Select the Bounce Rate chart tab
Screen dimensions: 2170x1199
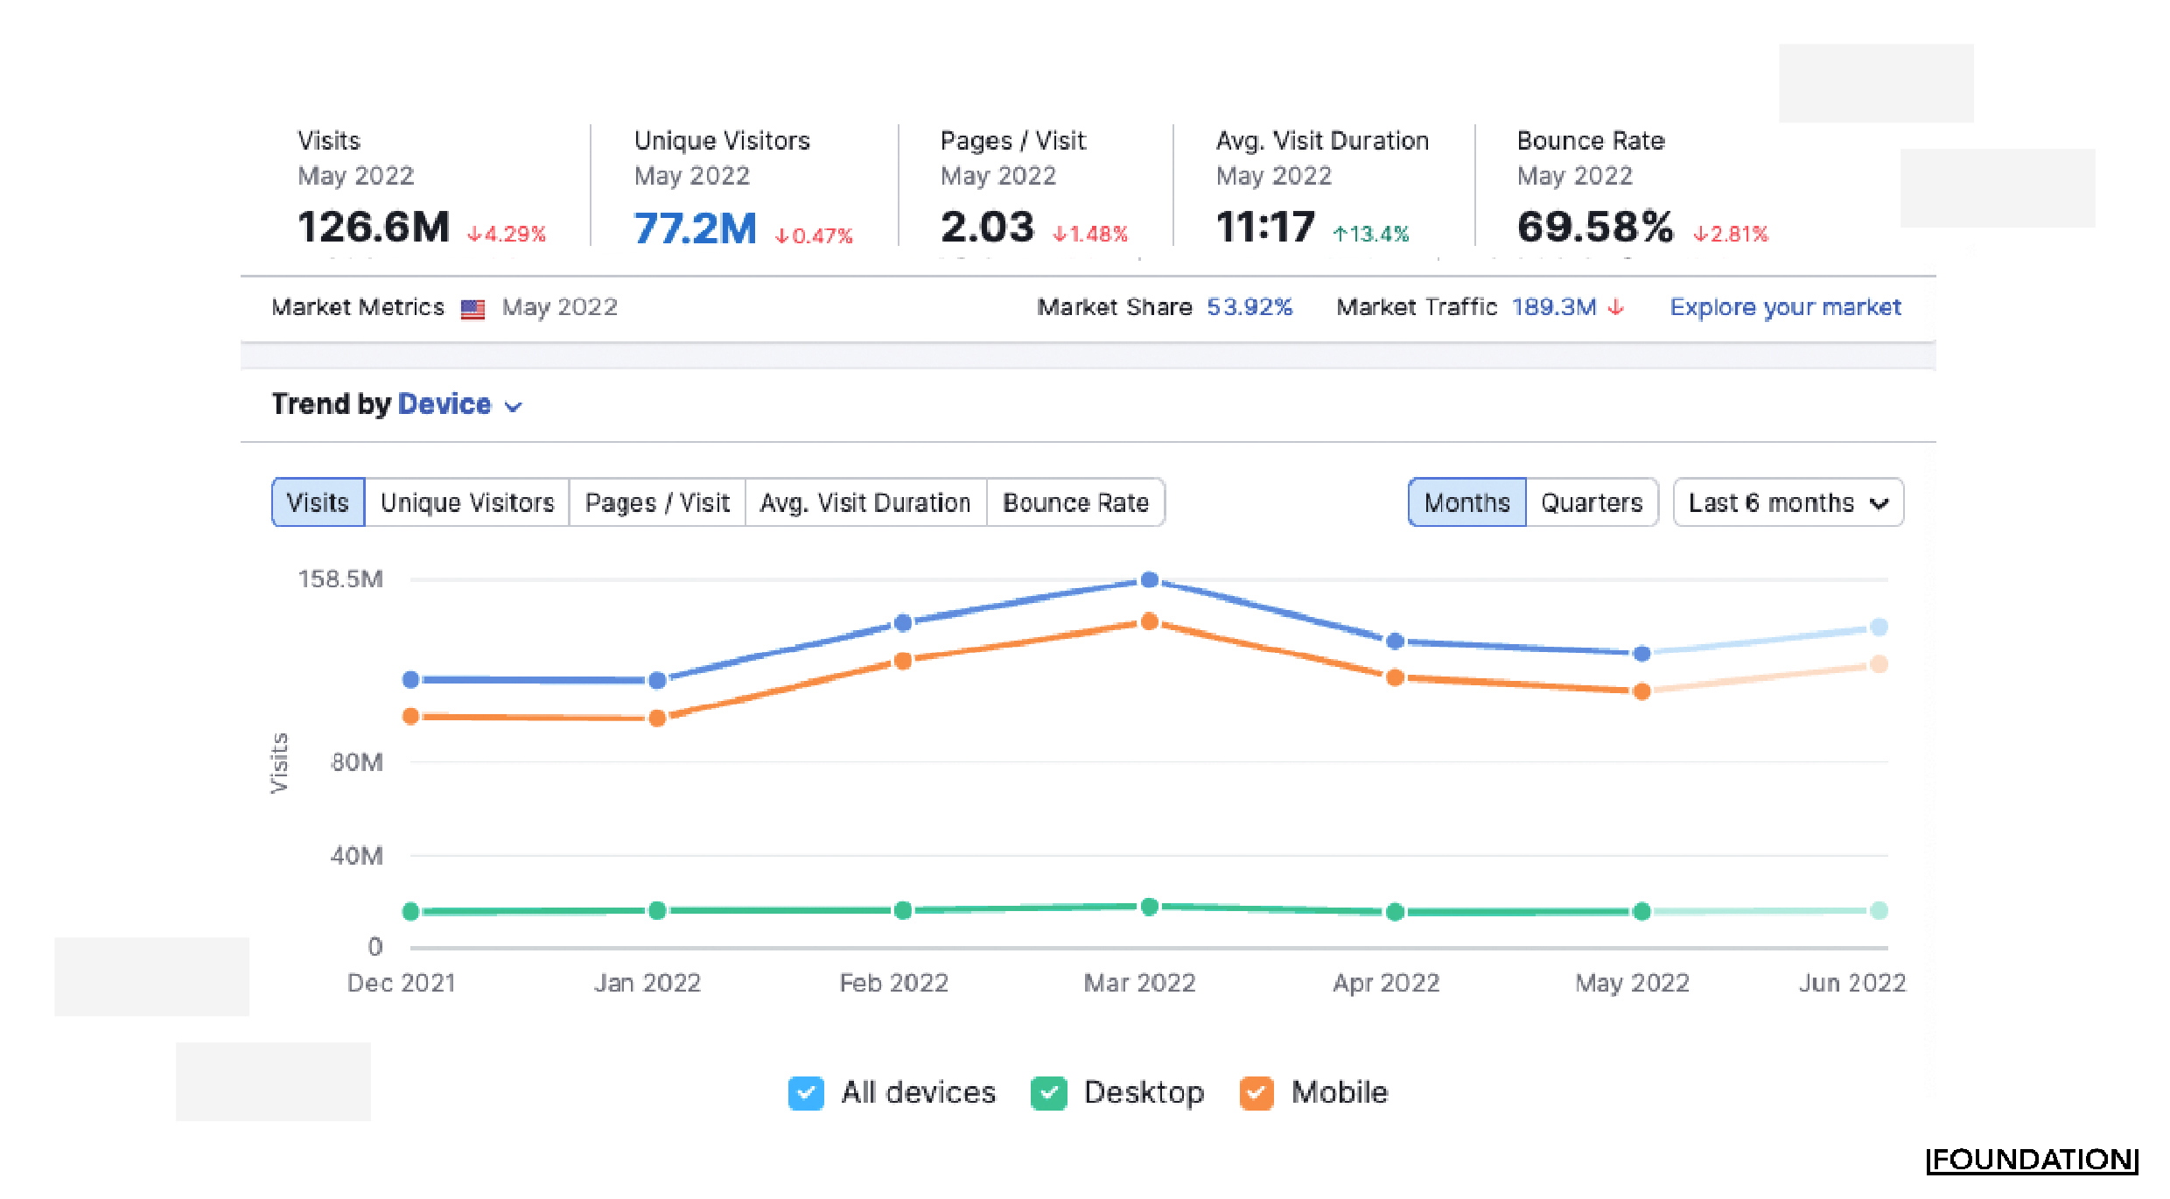[x=1075, y=502]
